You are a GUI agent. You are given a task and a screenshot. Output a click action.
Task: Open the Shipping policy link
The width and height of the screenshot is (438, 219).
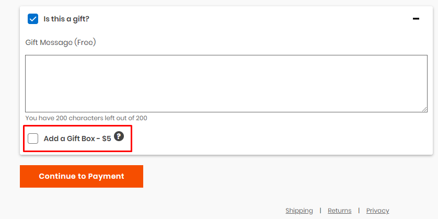coord(299,210)
